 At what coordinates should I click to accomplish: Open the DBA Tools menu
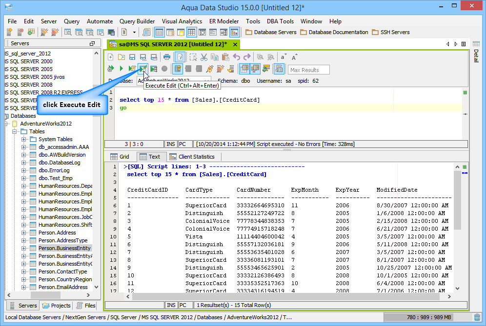tap(280, 21)
